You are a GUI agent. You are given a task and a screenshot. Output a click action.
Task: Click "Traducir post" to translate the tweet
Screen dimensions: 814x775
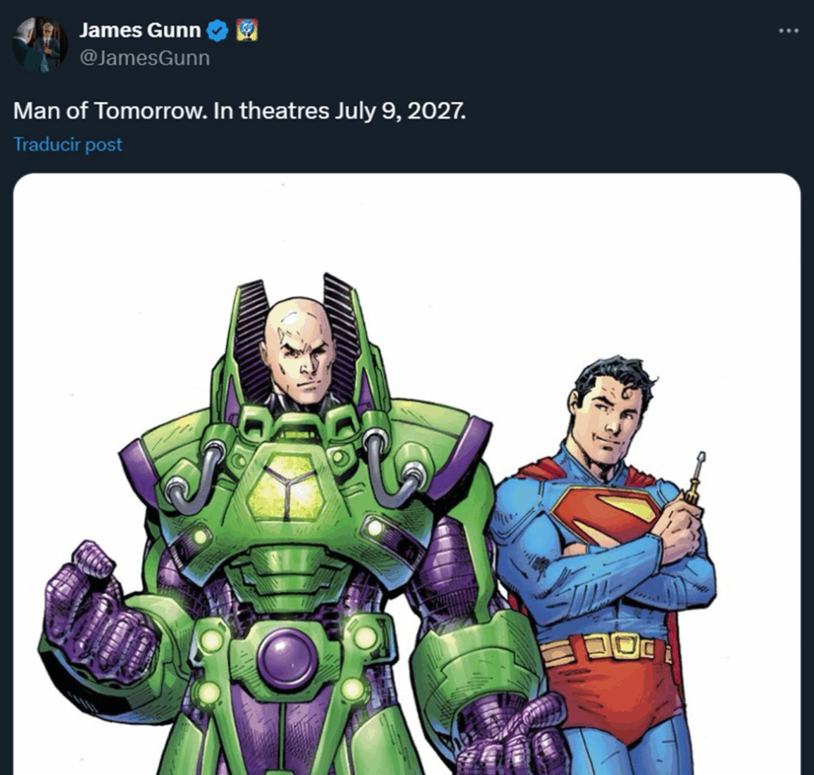[x=68, y=144]
